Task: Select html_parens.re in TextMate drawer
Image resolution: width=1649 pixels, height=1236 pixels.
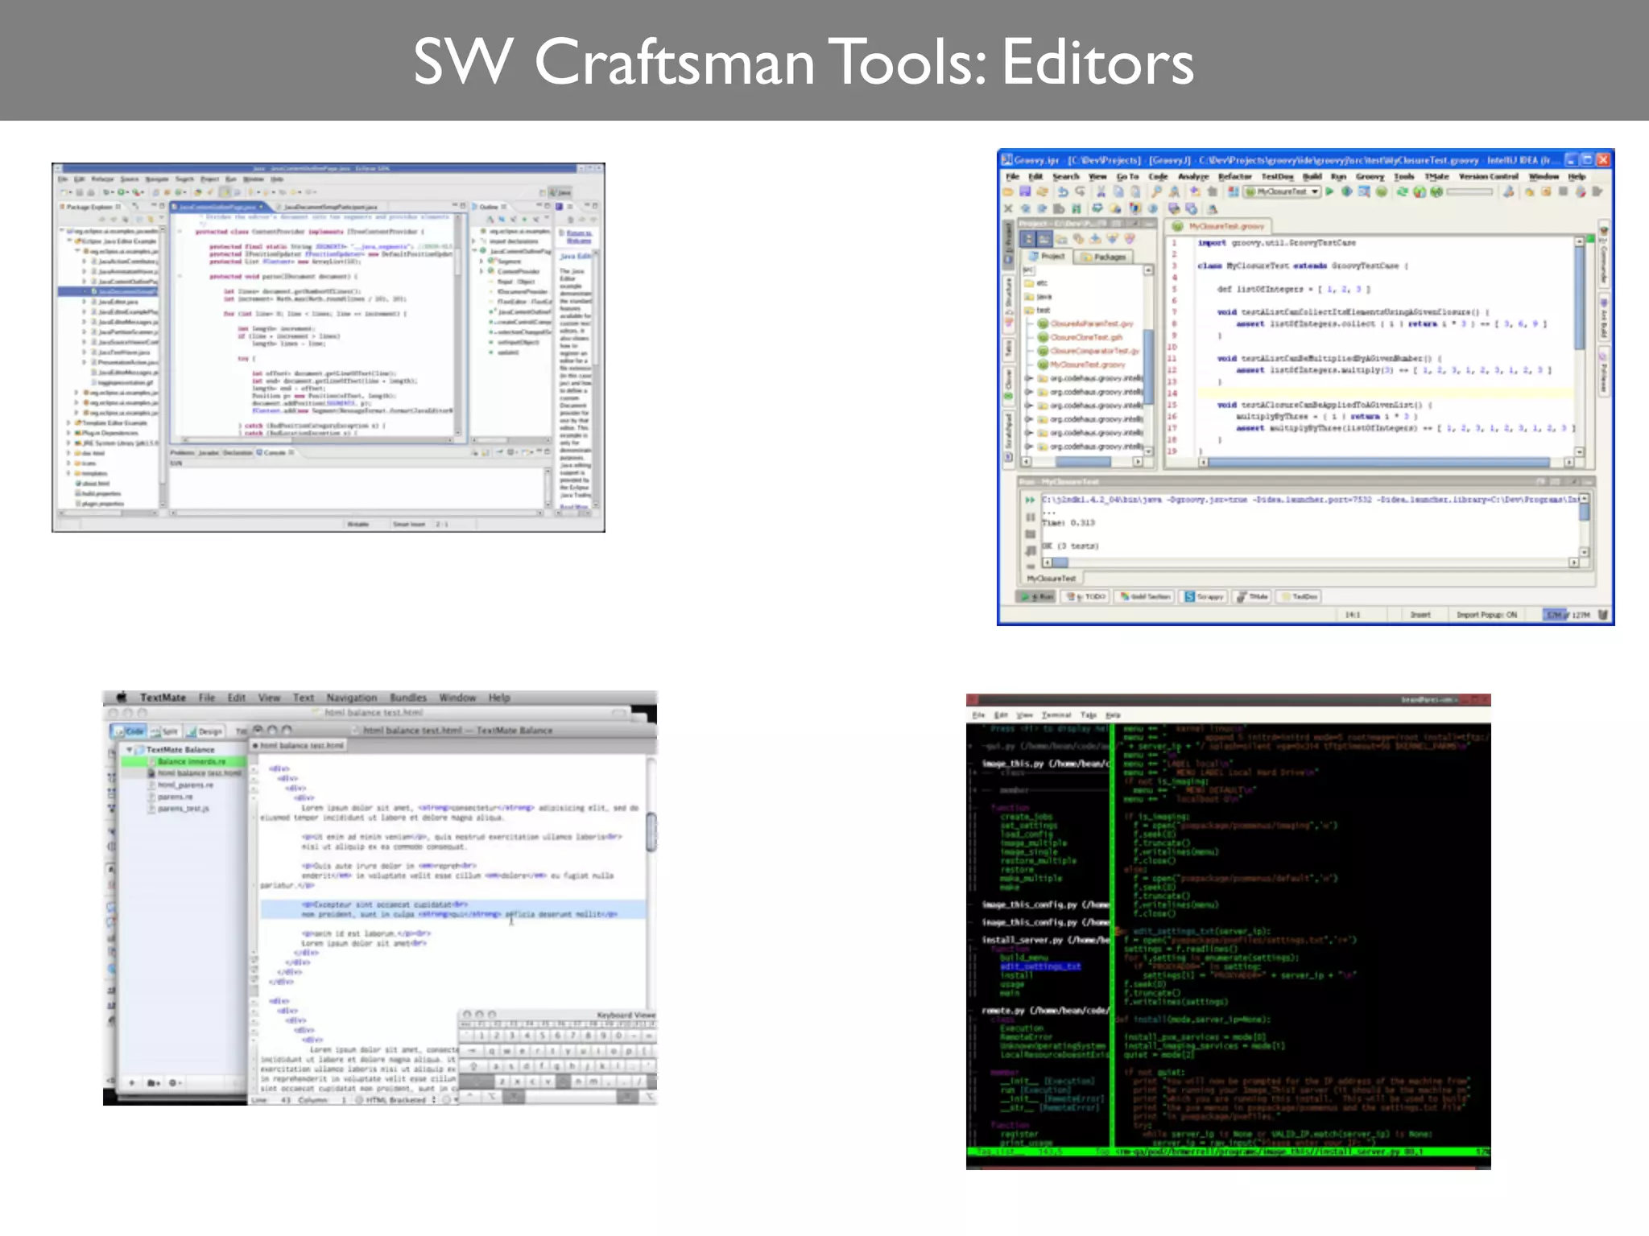Action: click(180, 785)
